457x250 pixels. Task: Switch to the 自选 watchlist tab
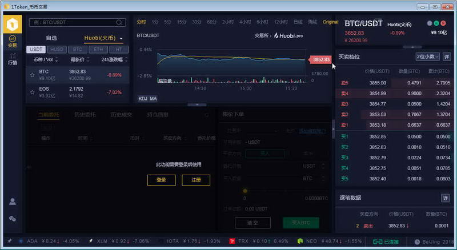(51, 38)
